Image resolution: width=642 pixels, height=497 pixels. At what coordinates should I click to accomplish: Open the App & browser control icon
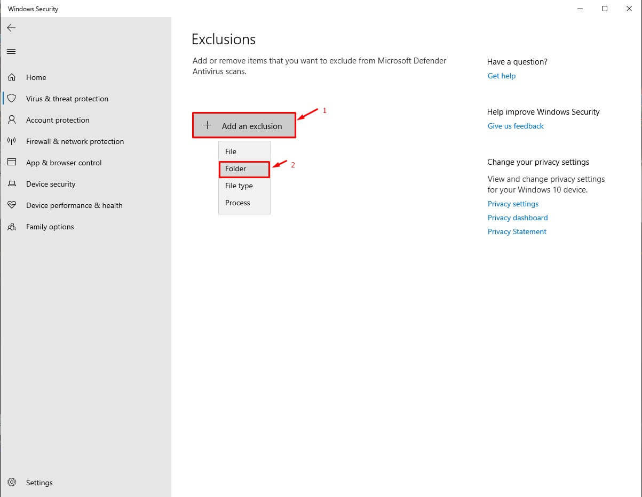pos(12,163)
